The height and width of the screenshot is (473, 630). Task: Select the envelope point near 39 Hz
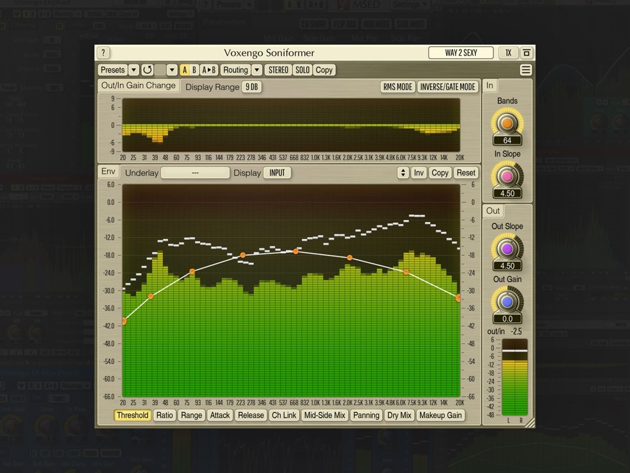point(151,296)
